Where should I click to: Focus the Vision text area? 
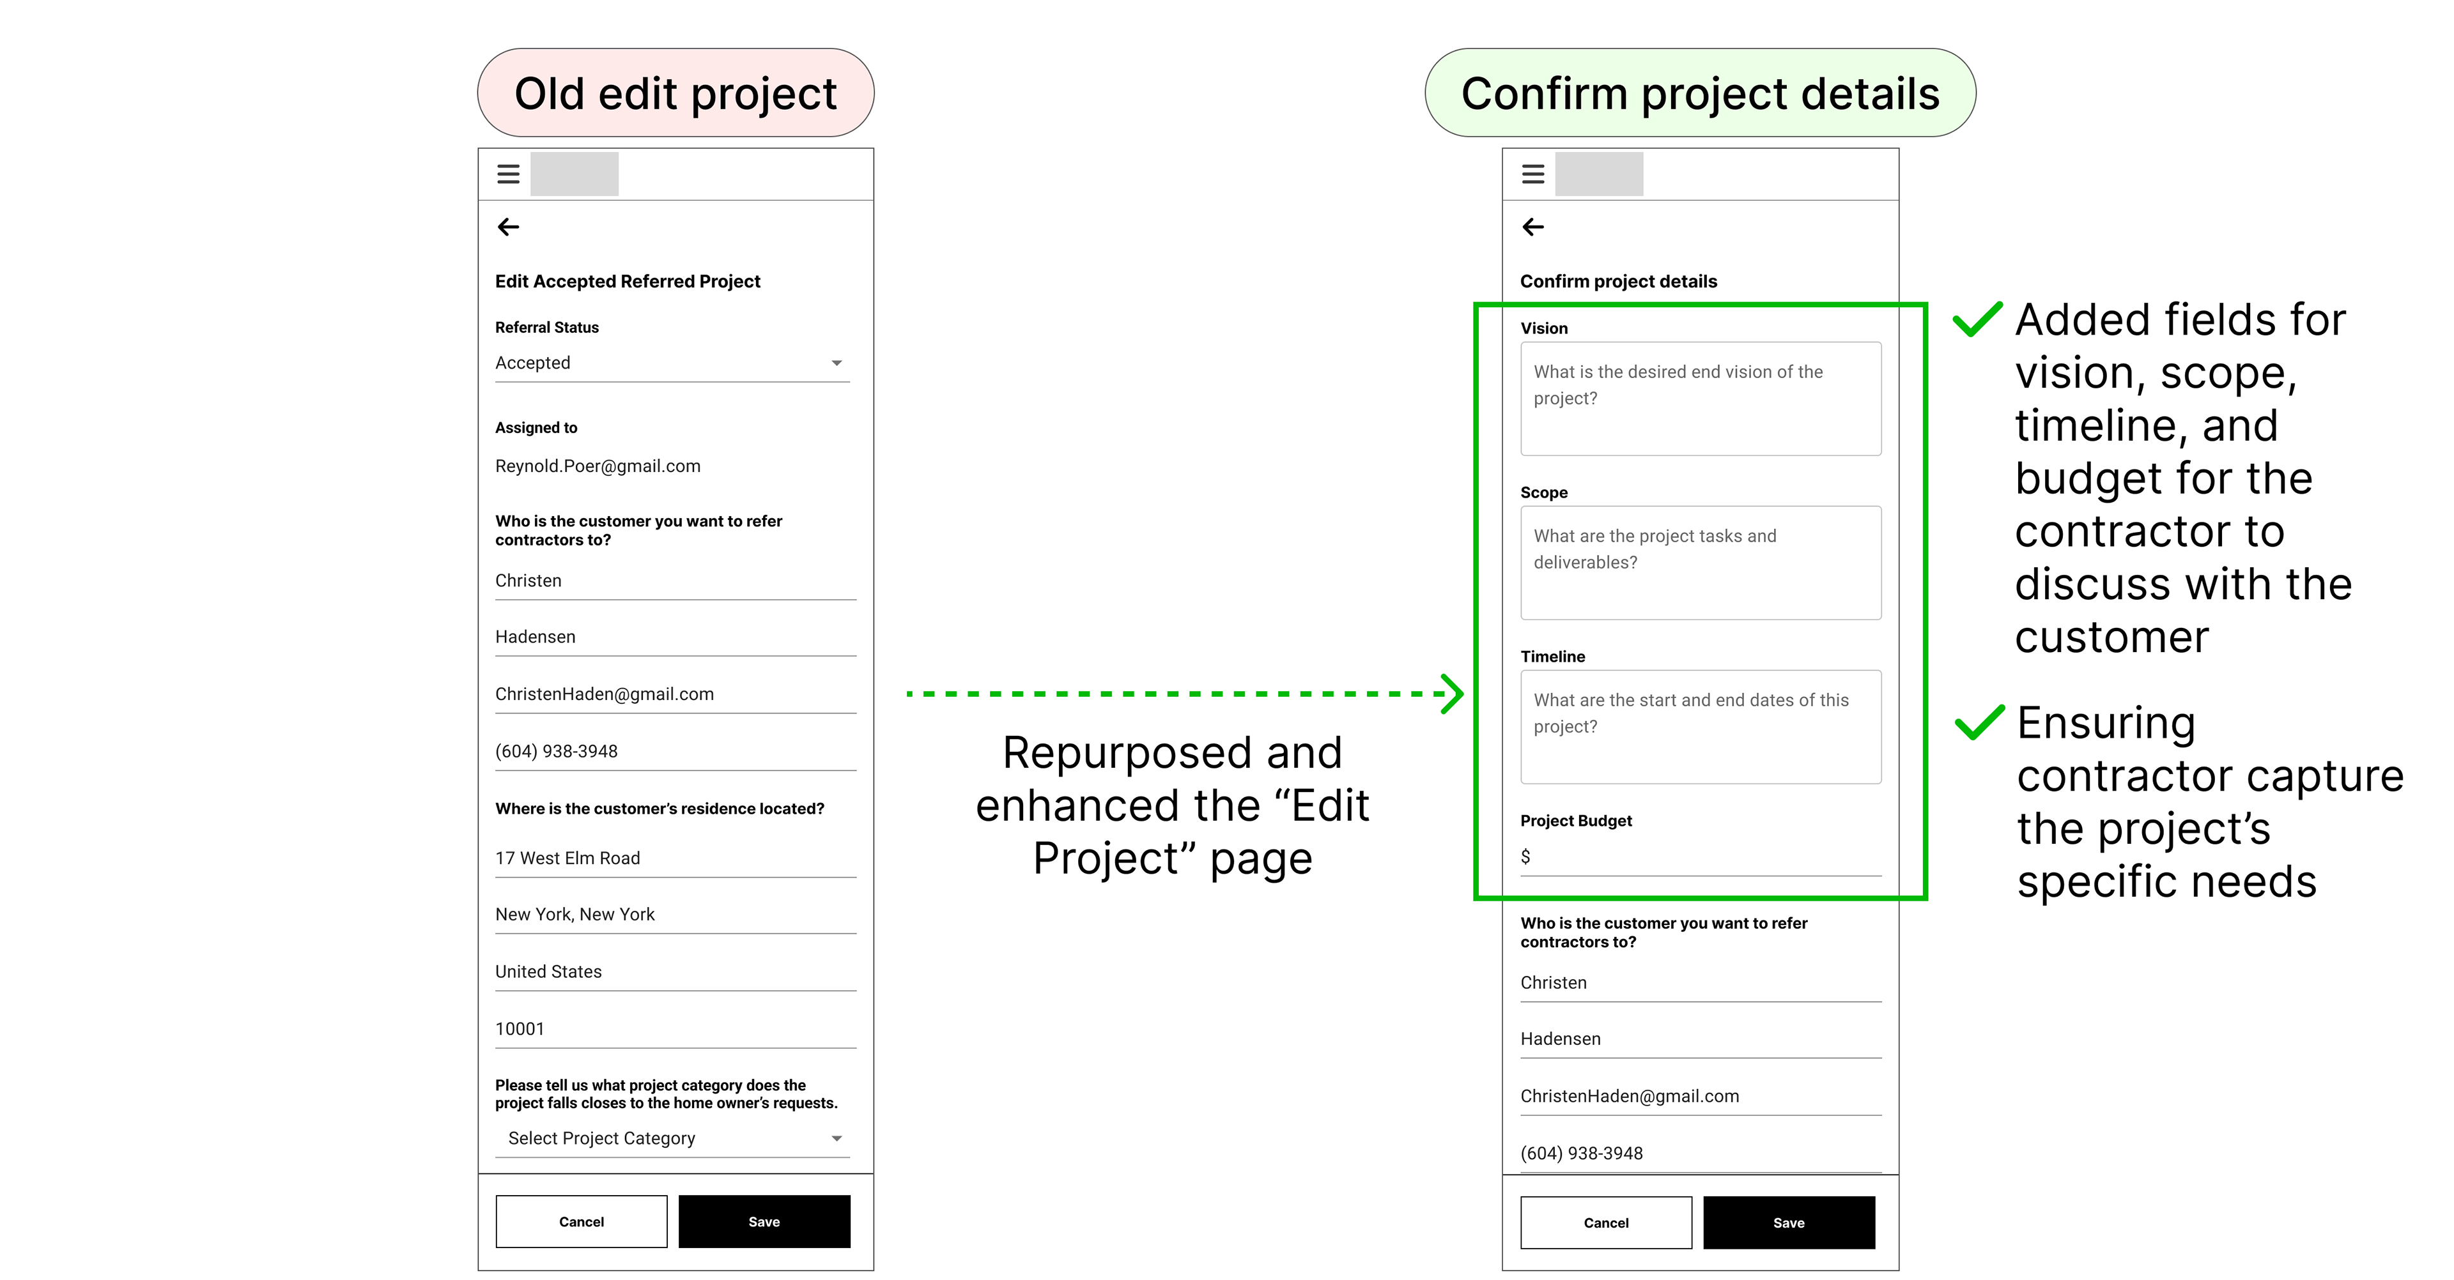tap(1701, 398)
